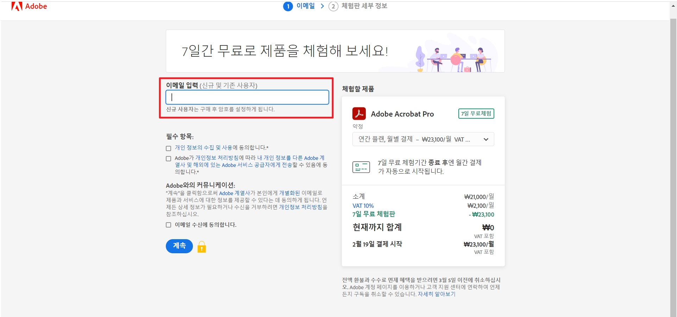Click the Adobe logo

[x=29, y=6]
